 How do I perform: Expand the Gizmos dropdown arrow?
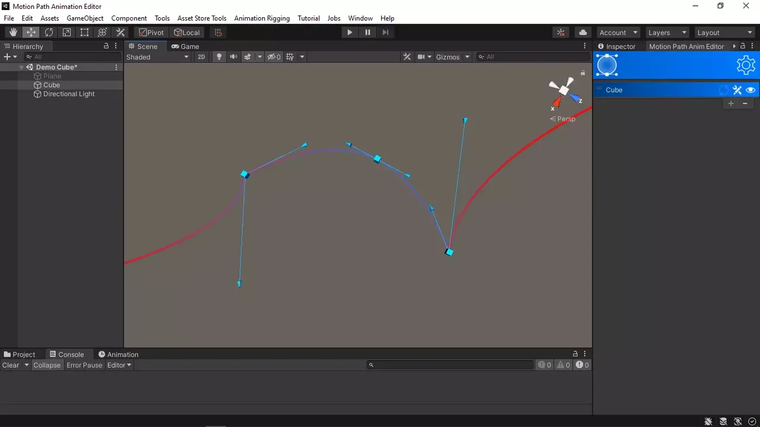(467, 57)
